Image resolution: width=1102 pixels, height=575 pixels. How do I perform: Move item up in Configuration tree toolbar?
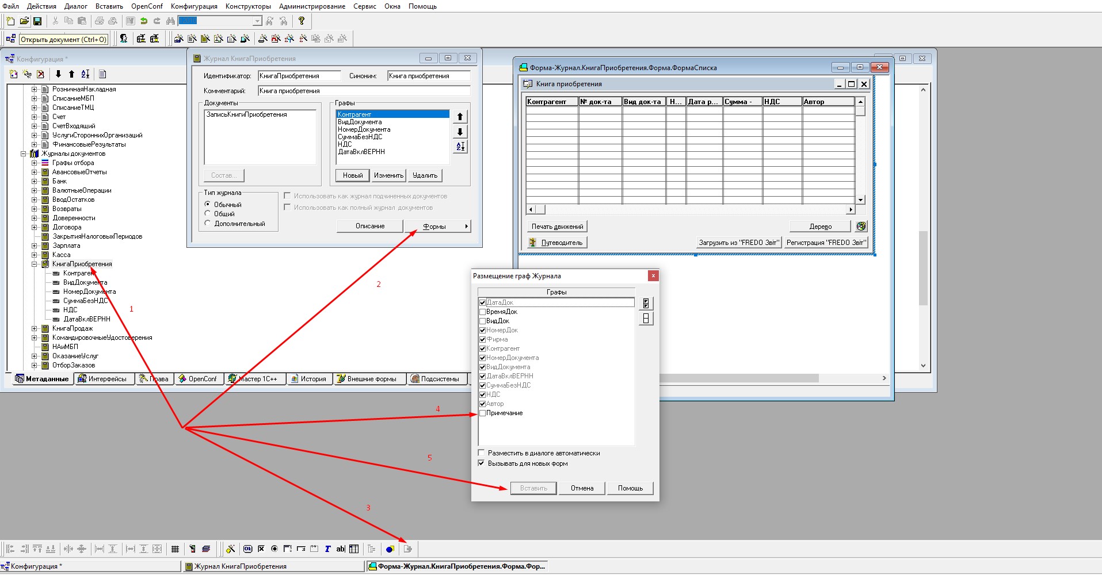coord(71,74)
